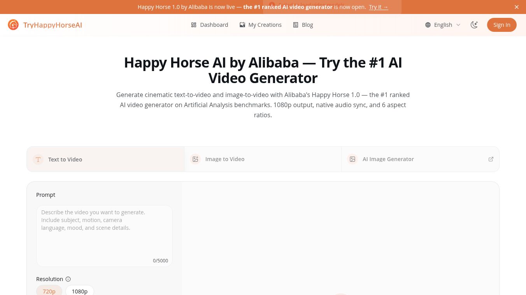The image size is (526, 295).
Task: Open the Blog menu item
Action: (x=303, y=25)
